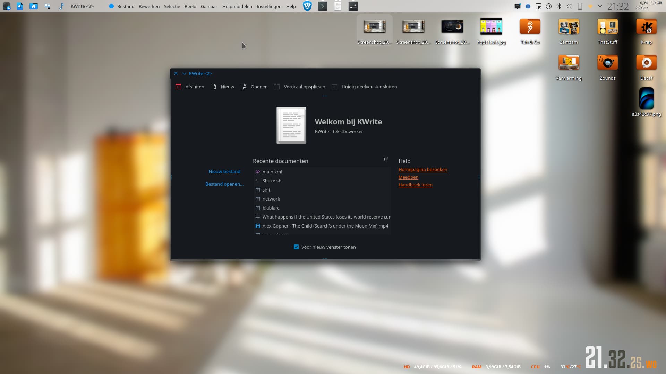Open the Hulpmiddelen menu
This screenshot has height=374, width=666.
pos(237,6)
